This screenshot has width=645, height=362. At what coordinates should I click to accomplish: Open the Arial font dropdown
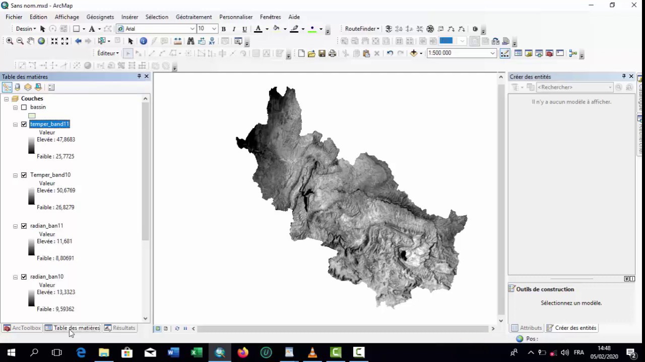[x=192, y=29]
